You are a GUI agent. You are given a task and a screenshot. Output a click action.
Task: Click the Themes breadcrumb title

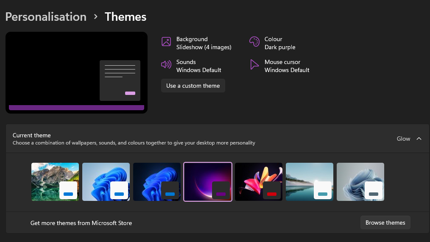(x=126, y=17)
